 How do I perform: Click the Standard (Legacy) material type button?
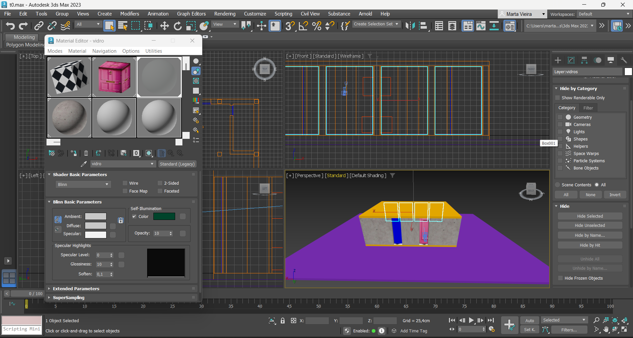pyautogui.click(x=177, y=164)
